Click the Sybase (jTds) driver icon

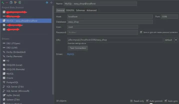click(4, 99)
